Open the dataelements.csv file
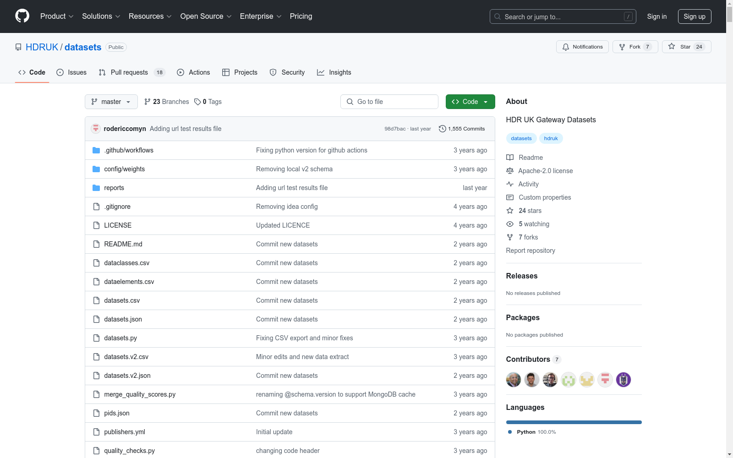 (x=129, y=282)
